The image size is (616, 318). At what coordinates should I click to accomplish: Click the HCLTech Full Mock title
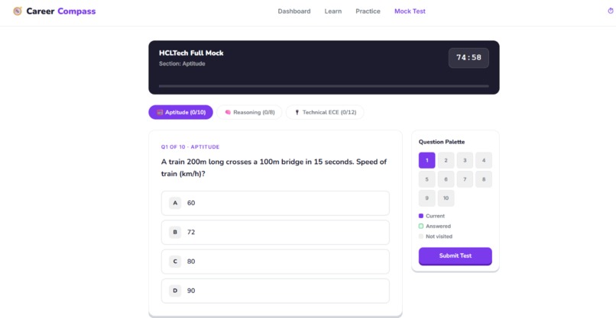pyautogui.click(x=191, y=53)
